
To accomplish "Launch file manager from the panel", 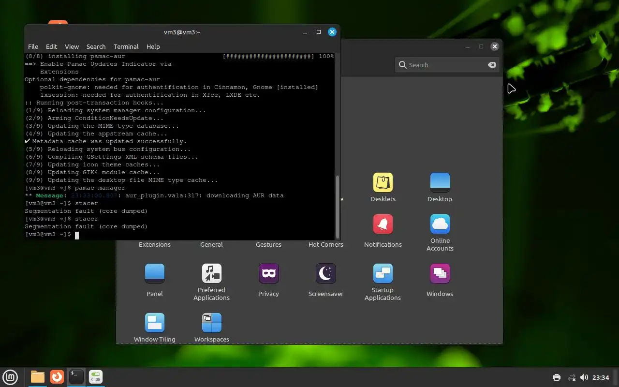I will click(37, 377).
